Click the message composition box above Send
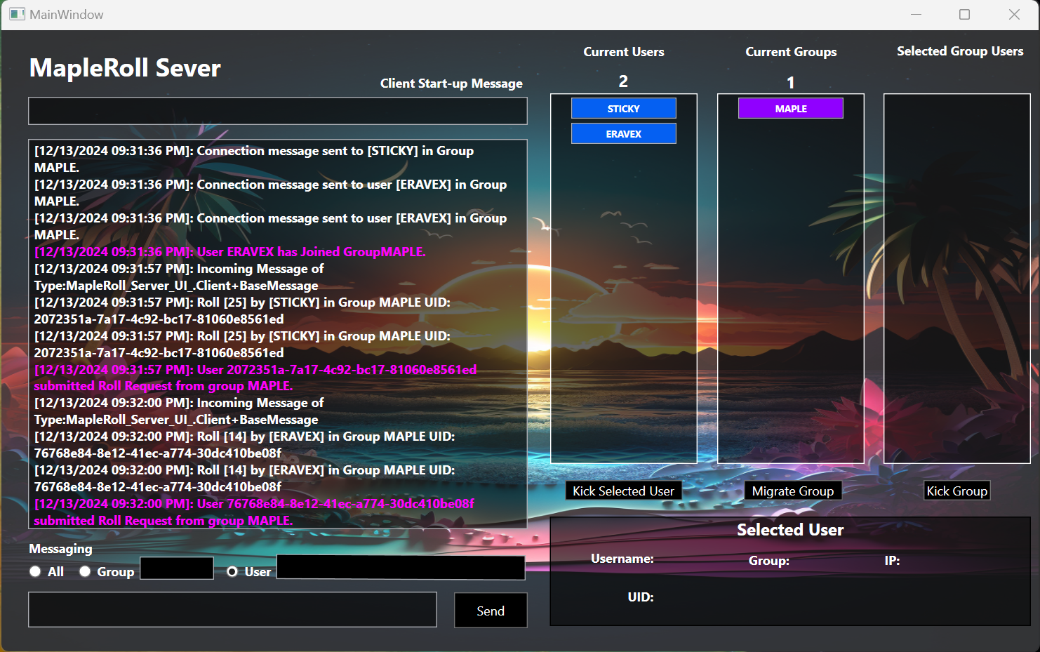 232,609
